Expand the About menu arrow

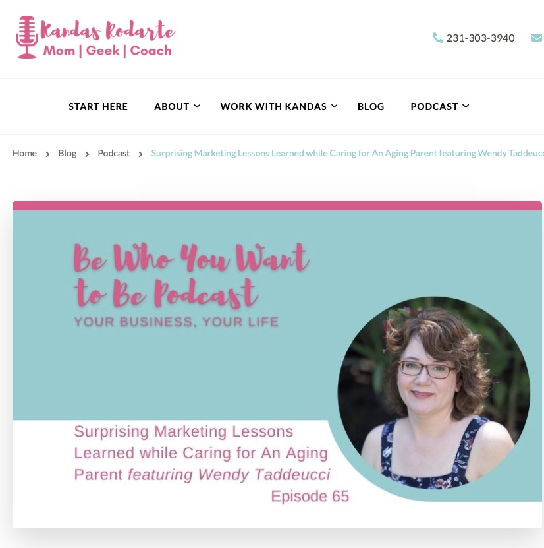[x=197, y=106]
